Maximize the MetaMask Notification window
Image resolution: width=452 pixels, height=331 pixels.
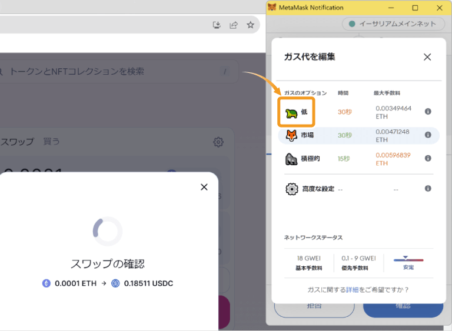(415, 8)
